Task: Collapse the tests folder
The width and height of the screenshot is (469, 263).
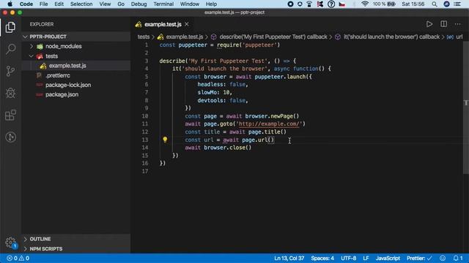Action: point(32,56)
